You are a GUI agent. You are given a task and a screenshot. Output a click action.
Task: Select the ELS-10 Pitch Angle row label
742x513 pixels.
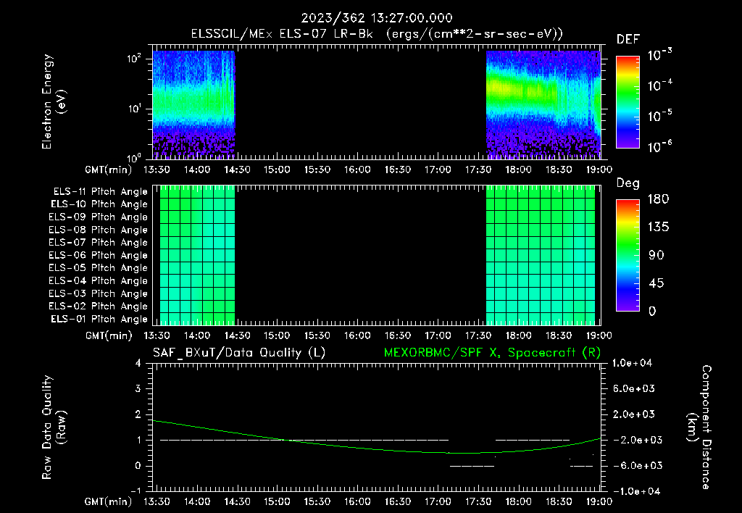[99, 204]
